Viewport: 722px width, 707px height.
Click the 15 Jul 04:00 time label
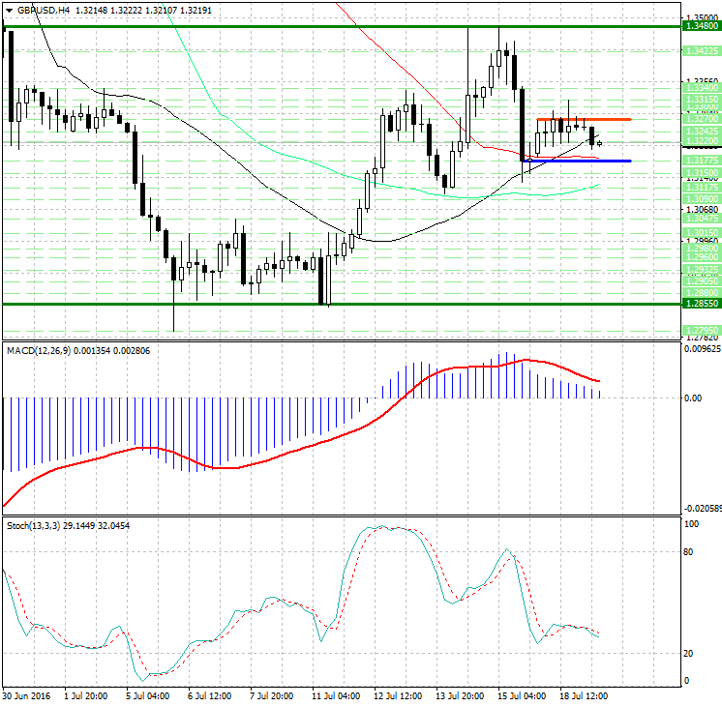pyautogui.click(x=522, y=695)
